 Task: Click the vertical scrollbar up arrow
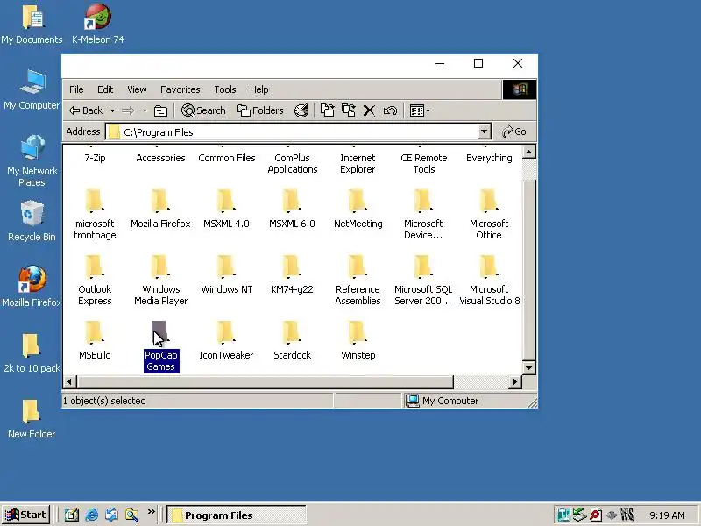pos(529,153)
